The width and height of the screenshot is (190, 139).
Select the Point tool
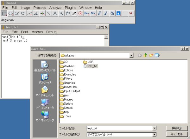click(42, 13)
